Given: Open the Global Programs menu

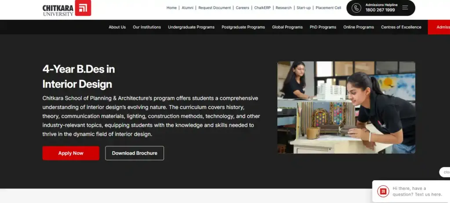Looking at the screenshot, I should tap(287, 27).
